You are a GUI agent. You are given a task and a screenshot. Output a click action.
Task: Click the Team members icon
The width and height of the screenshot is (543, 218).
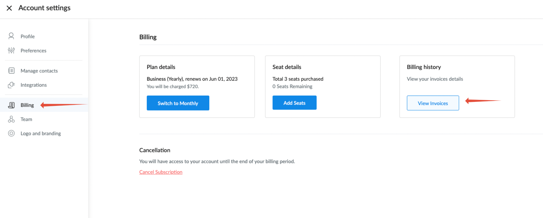click(x=11, y=119)
